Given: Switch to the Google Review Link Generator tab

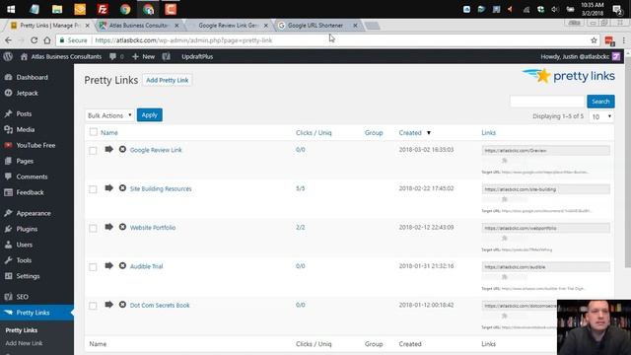Looking at the screenshot, I should pyautogui.click(x=228, y=26).
